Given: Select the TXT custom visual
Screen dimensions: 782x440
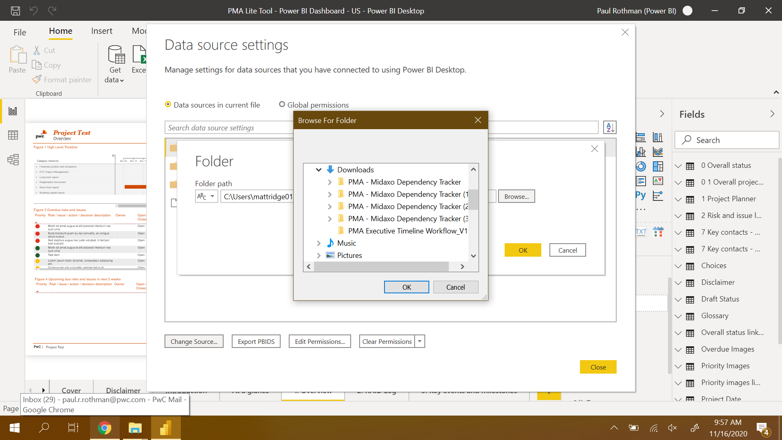Looking at the screenshot, I should tap(641, 232).
